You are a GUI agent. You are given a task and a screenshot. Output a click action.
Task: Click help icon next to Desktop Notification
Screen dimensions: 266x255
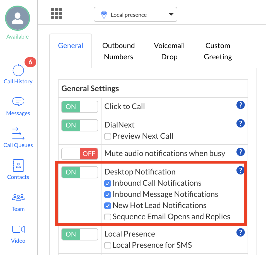[x=240, y=170]
